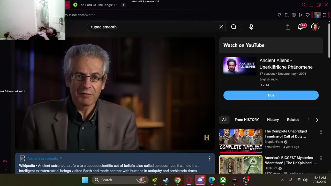Screen dimensions: 331x186
Task: Take a snapshot with Opera snapshot icon
Action: coord(287,15)
